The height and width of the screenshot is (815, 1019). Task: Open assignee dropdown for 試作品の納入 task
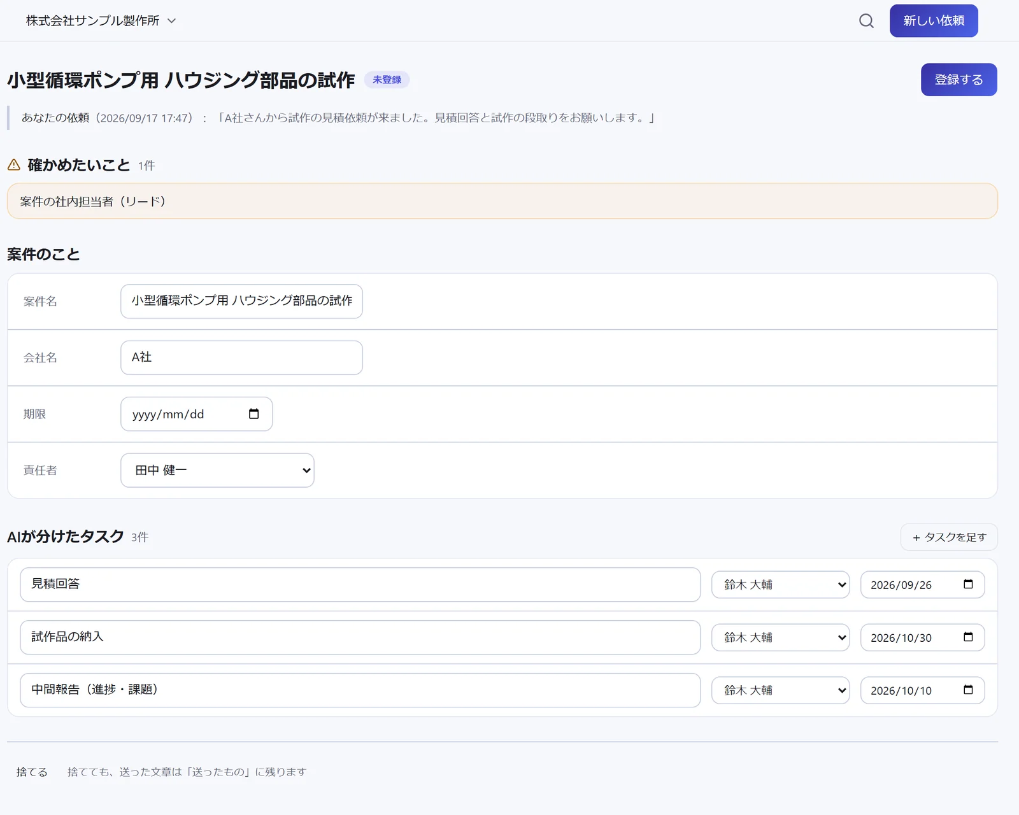click(x=780, y=637)
